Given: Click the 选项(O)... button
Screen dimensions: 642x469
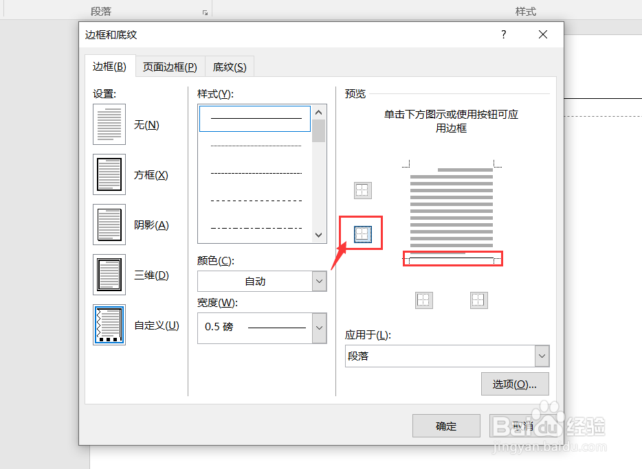Looking at the screenshot, I should [515, 384].
